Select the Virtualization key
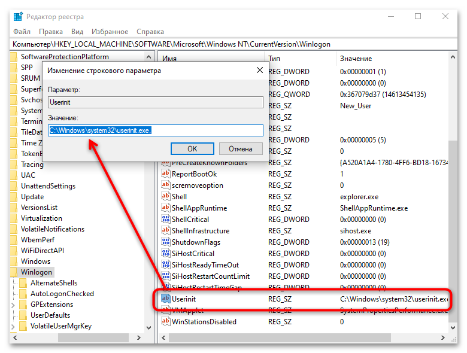 (x=41, y=218)
